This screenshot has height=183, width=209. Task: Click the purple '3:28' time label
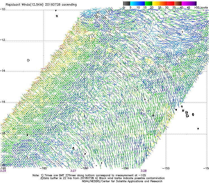pyautogui.click(x=143, y=171)
